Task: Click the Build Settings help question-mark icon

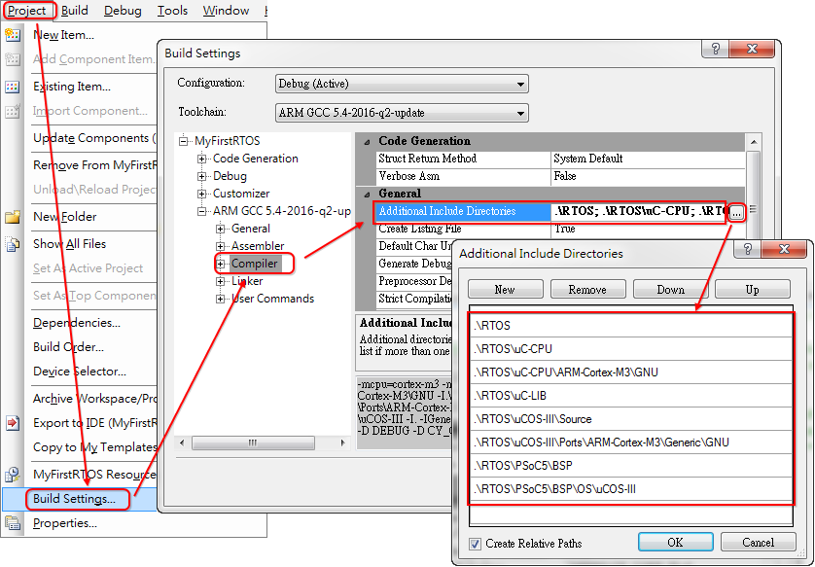Action: click(717, 53)
